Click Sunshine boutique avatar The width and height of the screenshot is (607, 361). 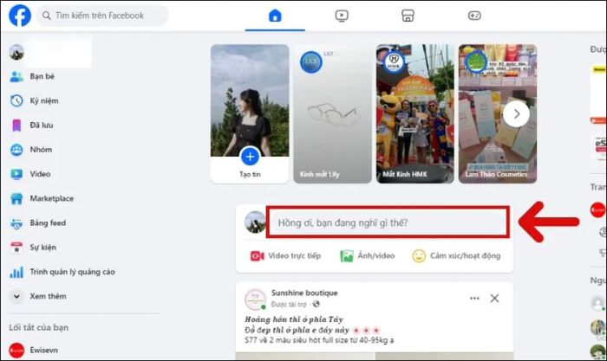pyautogui.click(x=255, y=300)
